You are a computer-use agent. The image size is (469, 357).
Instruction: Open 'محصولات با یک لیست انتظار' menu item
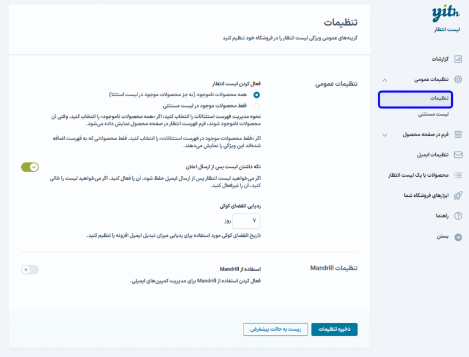(418, 175)
